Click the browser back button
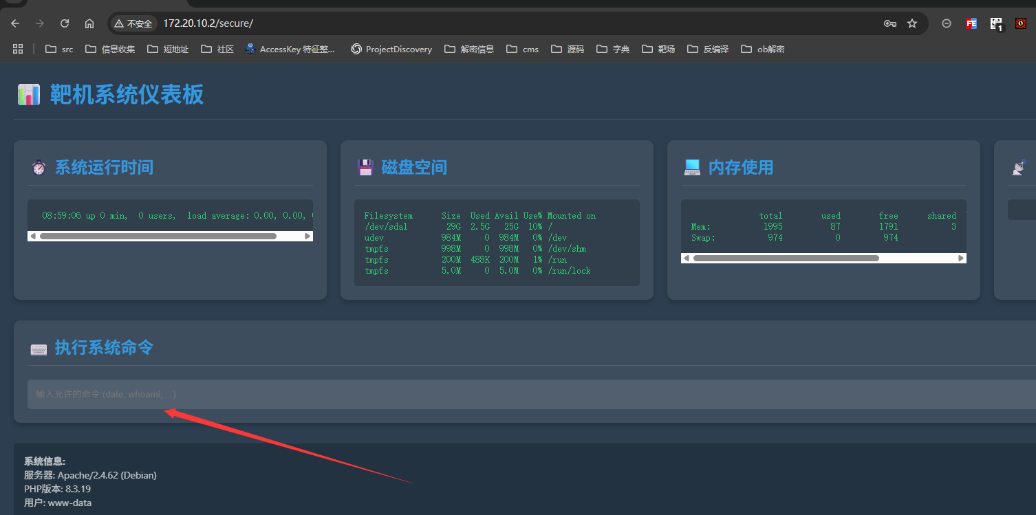 click(x=14, y=23)
